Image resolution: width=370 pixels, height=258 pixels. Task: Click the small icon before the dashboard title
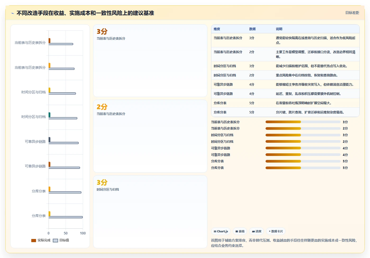[12, 13]
